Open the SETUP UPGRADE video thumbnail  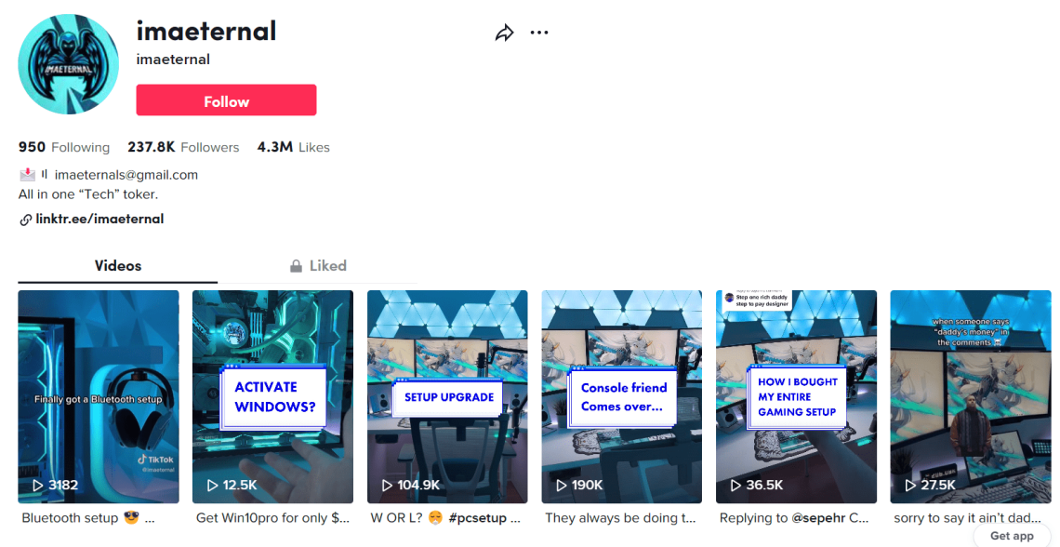click(x=447, y=397)
